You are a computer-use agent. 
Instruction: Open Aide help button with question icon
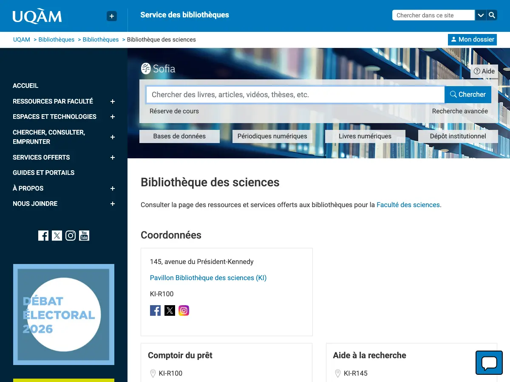484,71
